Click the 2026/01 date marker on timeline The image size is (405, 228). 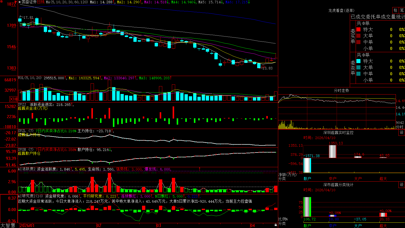point(27,225)
